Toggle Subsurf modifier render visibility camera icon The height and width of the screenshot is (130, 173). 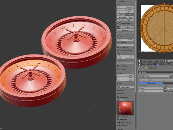[171, 76]
